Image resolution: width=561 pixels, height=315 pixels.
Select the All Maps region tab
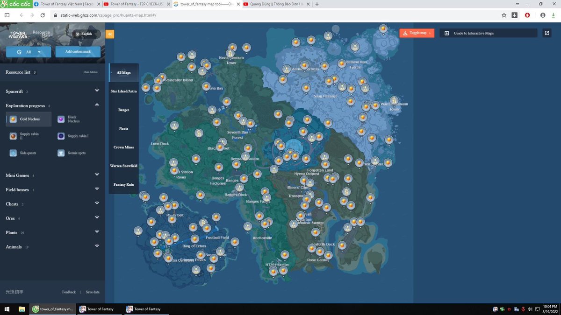(124, 73)
